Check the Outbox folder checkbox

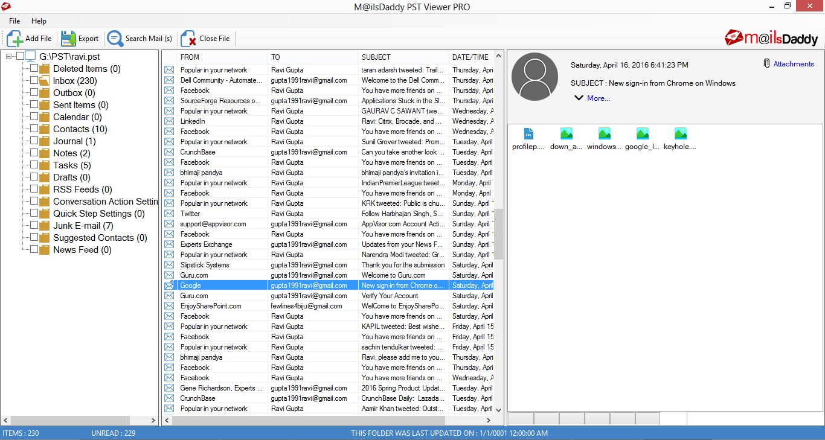pyautogui.click(x=34, y=93)
